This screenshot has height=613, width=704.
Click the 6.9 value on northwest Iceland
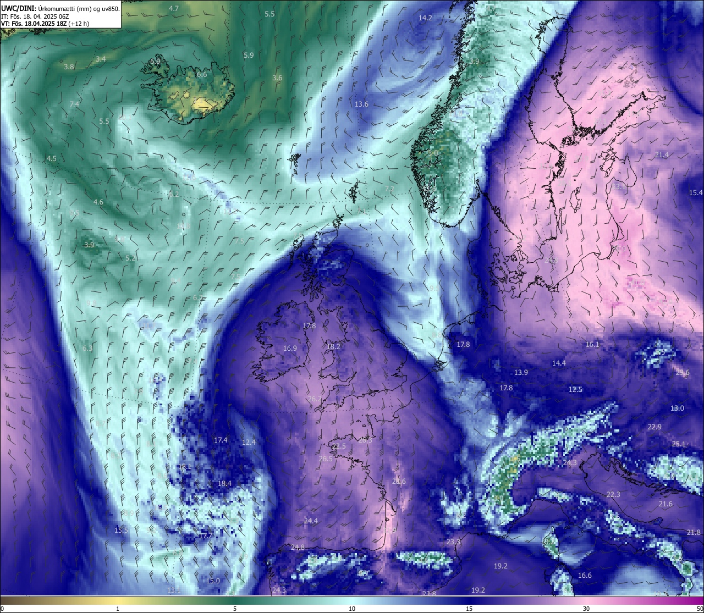[155, 60]
